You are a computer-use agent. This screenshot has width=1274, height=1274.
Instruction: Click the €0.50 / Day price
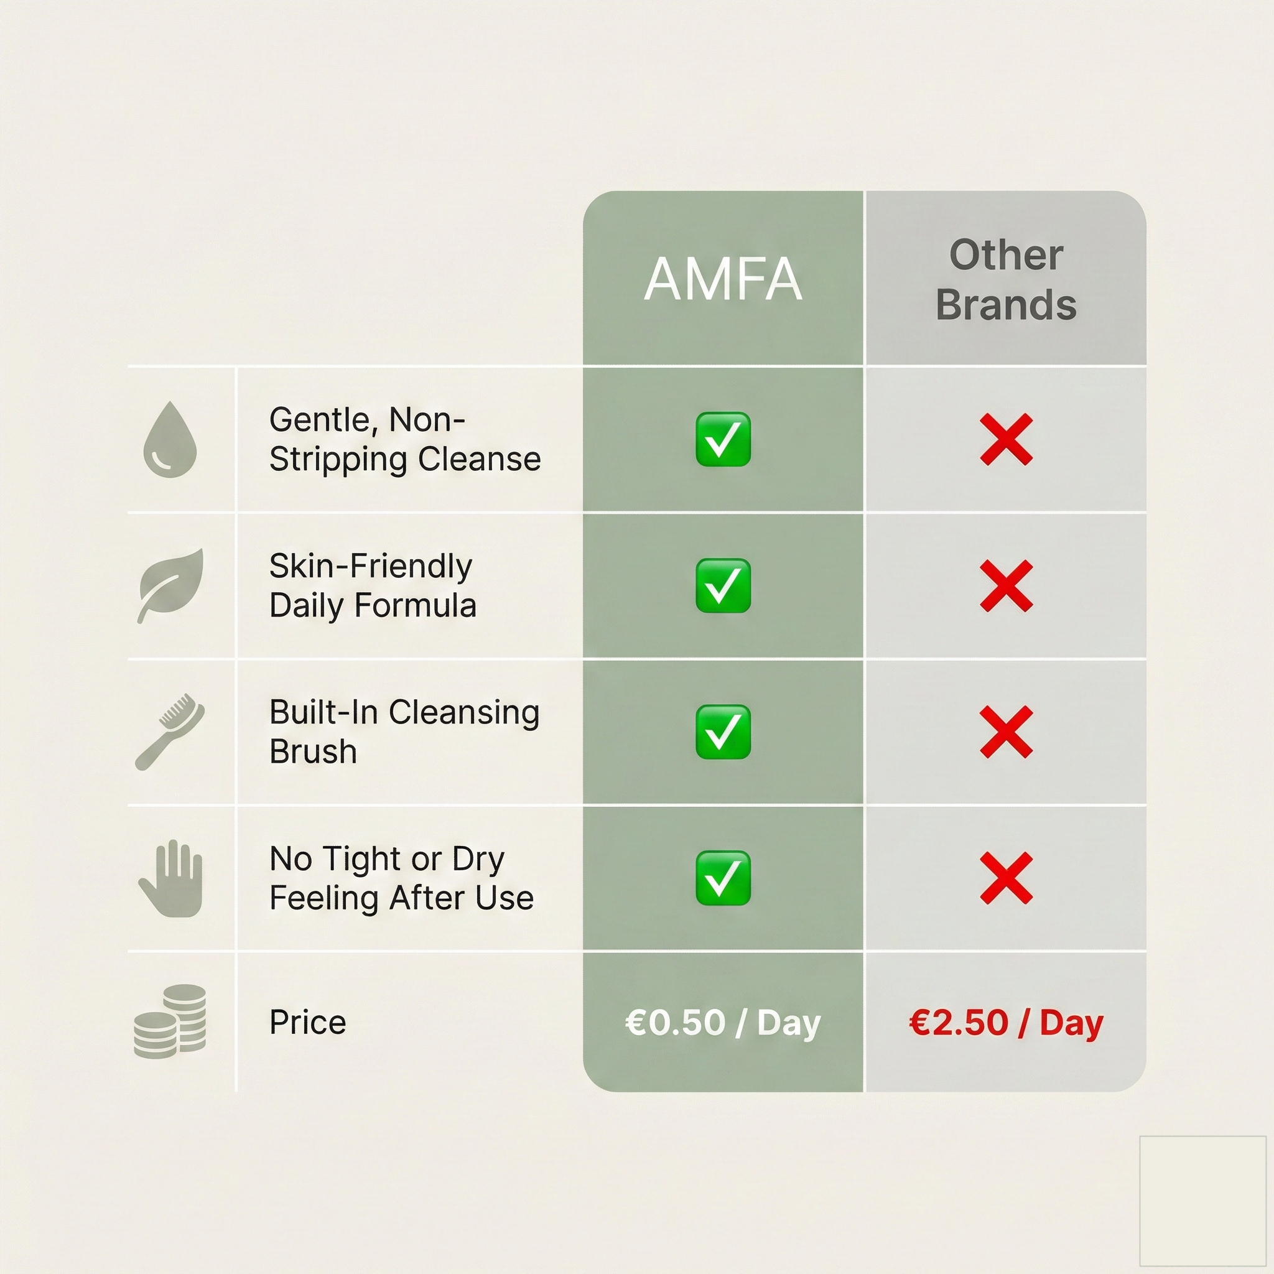[x=723, y=1023]
